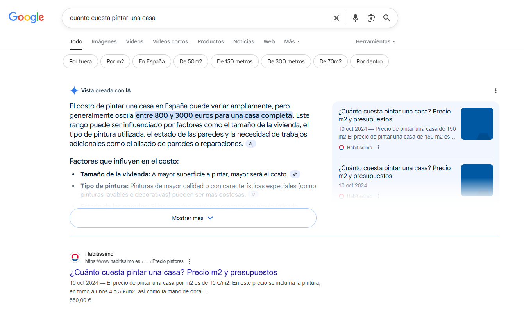524x313 pixels.
Task: Open first source card title dated 10 oct 2024 with snippet
Action: pyautogui.click(x=395, y=115)
